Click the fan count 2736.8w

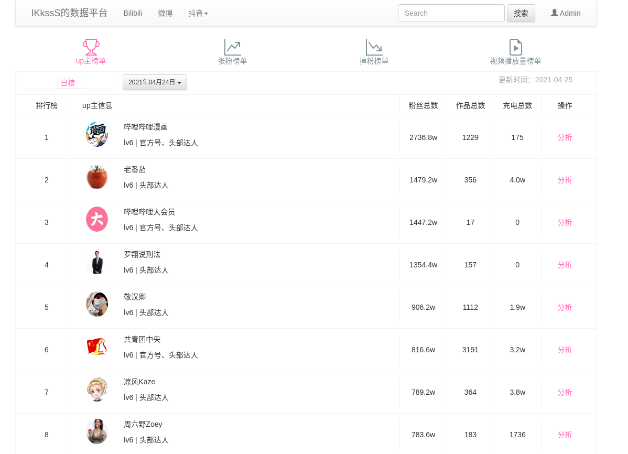click(424, 137)
